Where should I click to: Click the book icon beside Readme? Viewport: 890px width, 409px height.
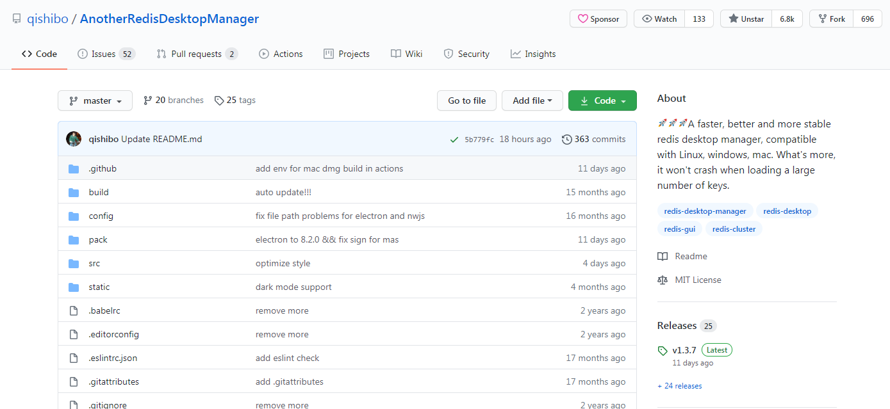pos(663,256)
